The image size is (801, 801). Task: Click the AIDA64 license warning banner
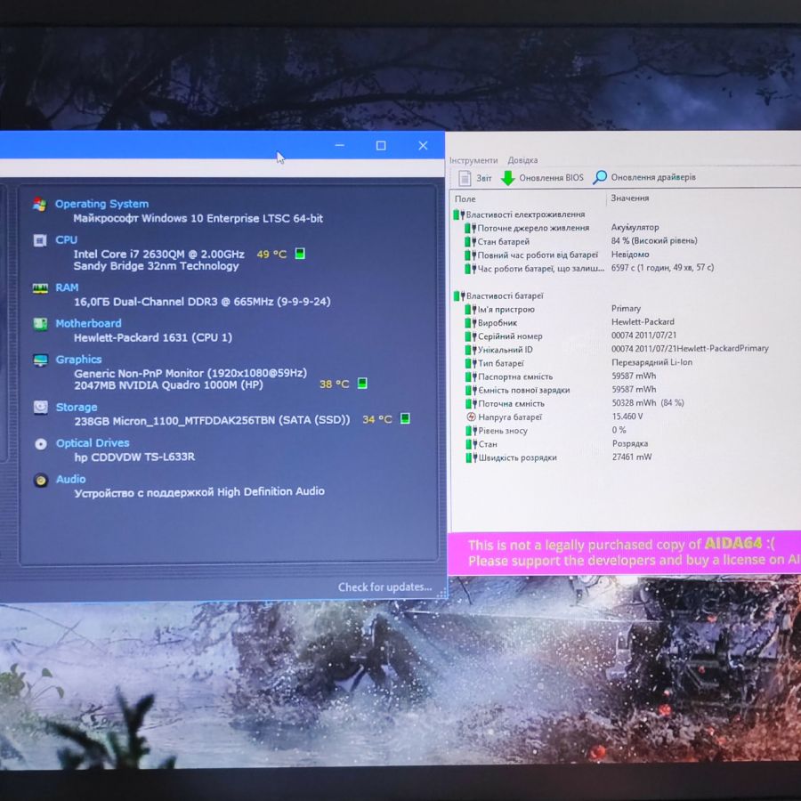[x=624, y=553]
